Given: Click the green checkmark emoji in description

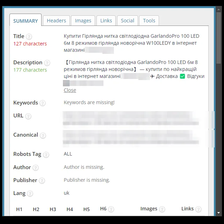Looking at the screenshot, I should [182, 76].
